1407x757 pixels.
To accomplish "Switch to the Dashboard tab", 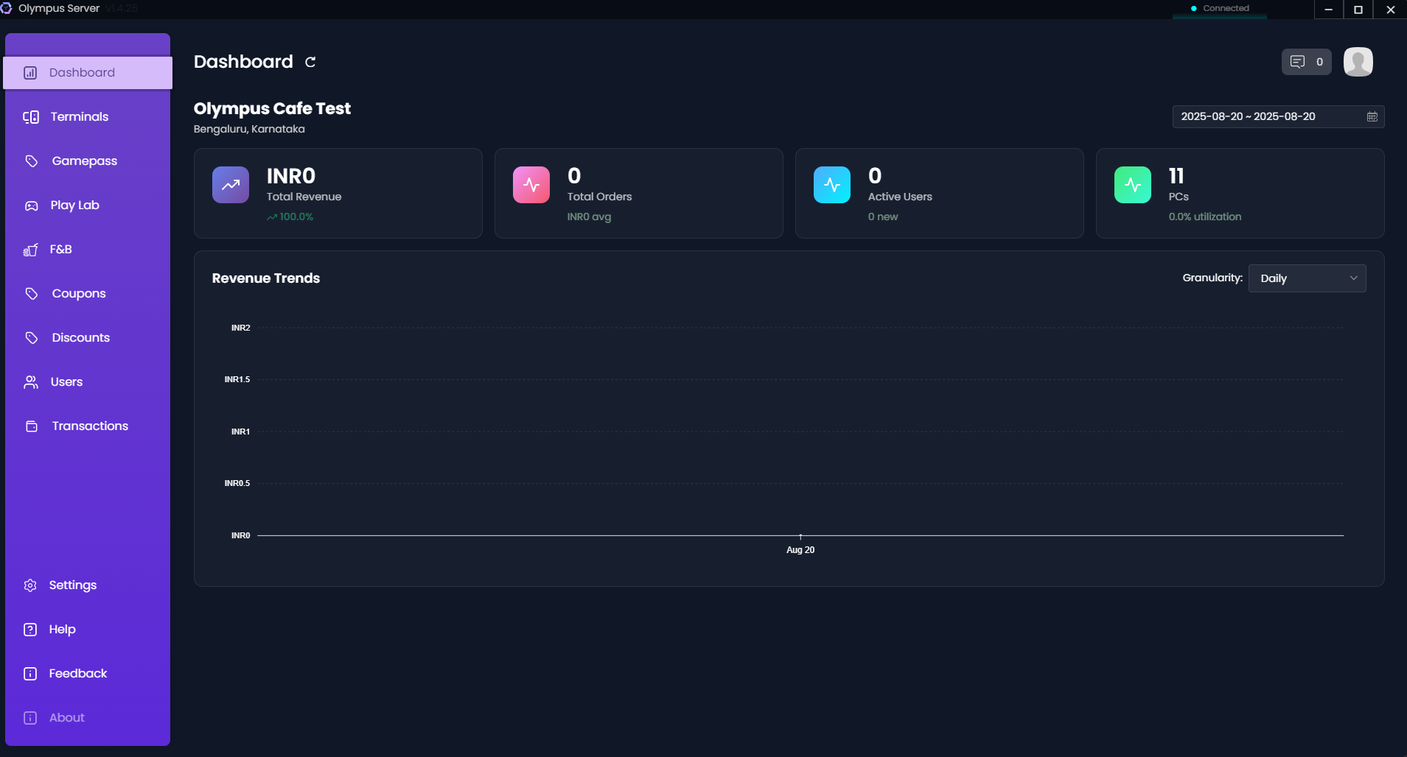I will coord(81,72).
